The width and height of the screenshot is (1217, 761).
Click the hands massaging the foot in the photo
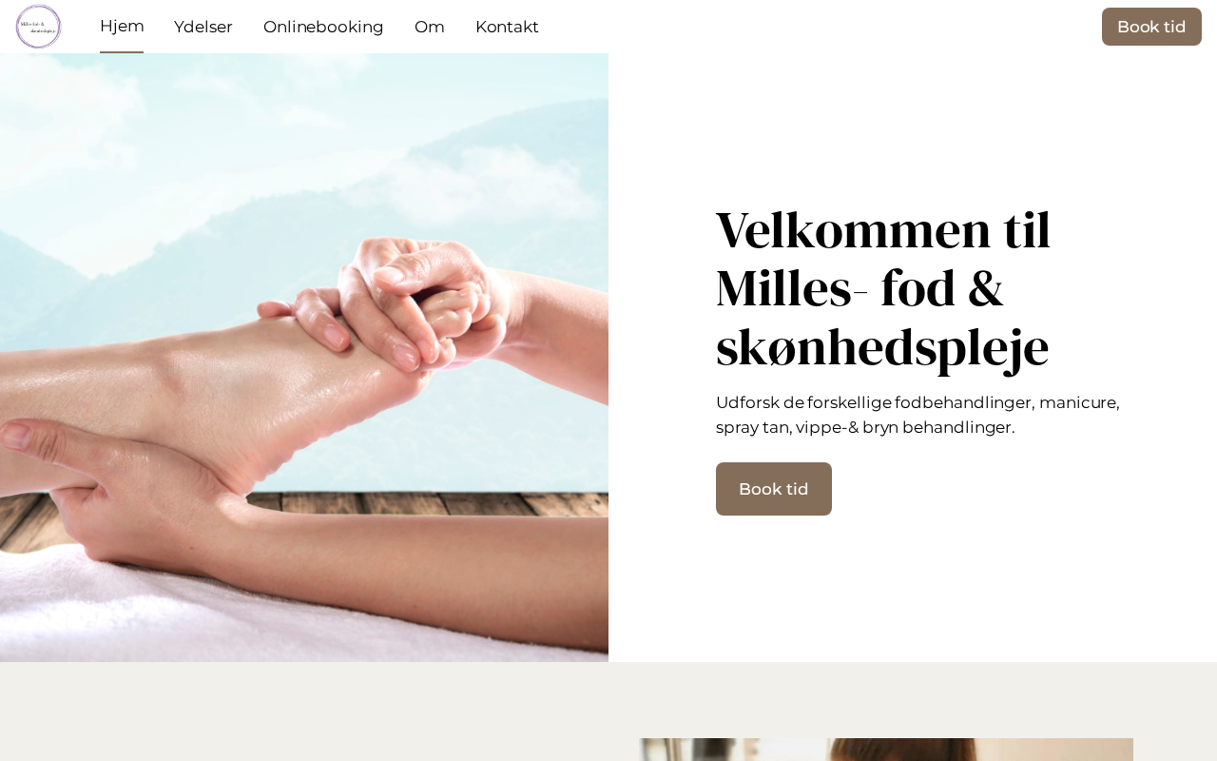(x=399, y=304)
